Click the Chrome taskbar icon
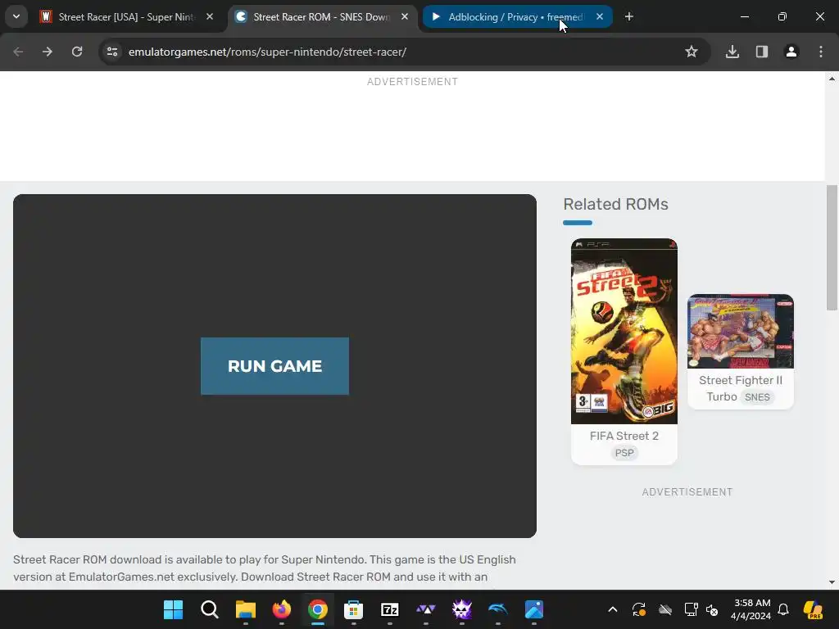This screenshot has width=839, height=629. coord(318,609)
